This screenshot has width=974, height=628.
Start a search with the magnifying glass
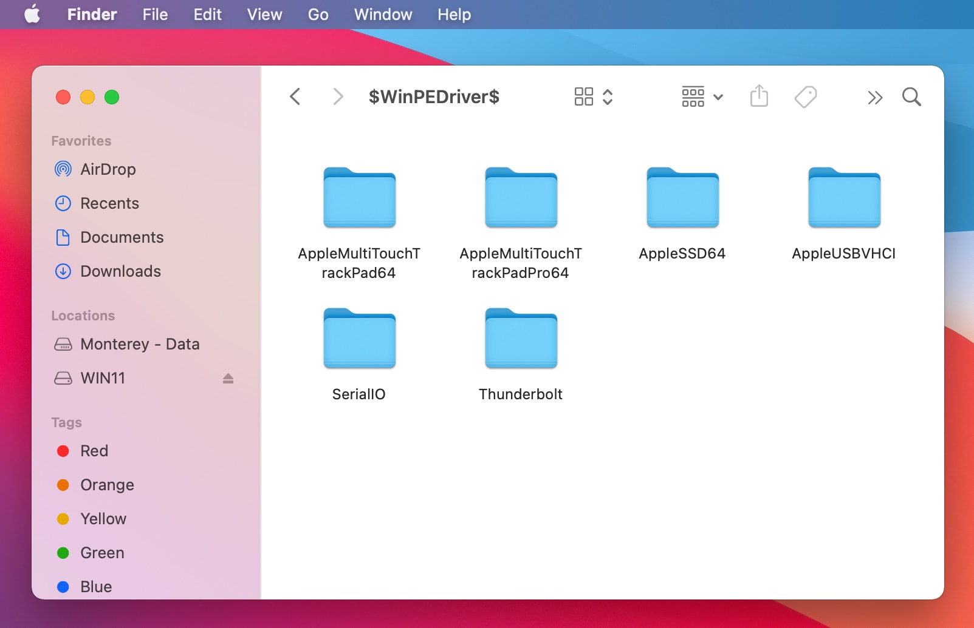911,96
